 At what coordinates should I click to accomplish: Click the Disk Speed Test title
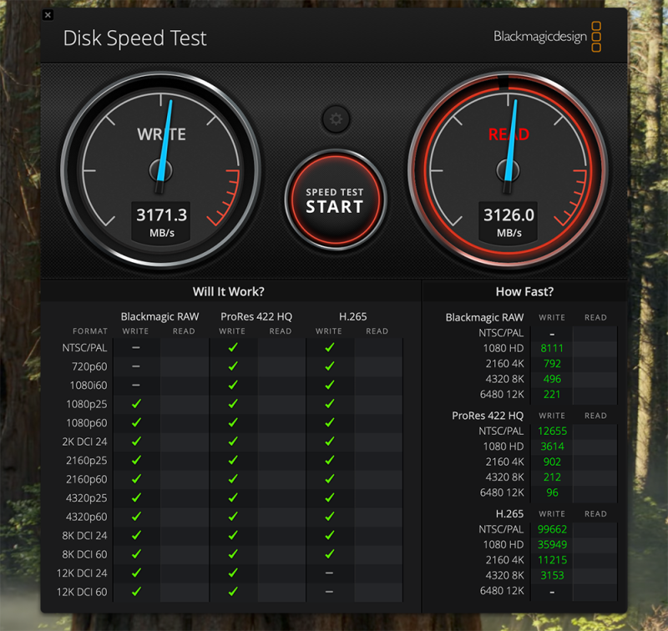pyautogui.click(x=134, y=38)
